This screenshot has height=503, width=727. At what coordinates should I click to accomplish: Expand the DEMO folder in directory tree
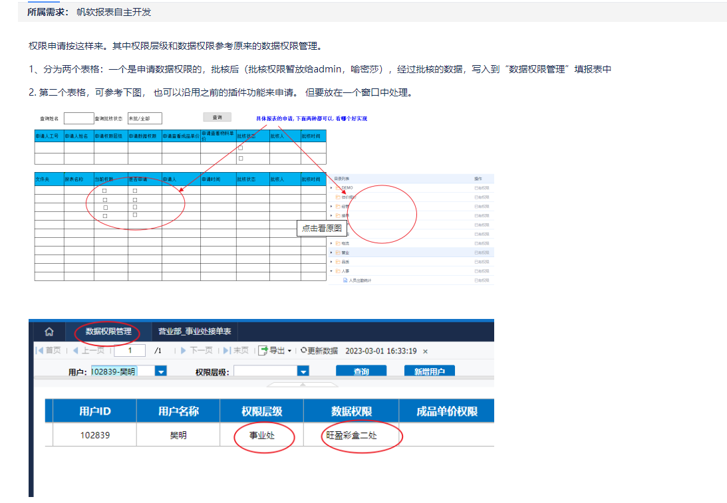(331, 188)
